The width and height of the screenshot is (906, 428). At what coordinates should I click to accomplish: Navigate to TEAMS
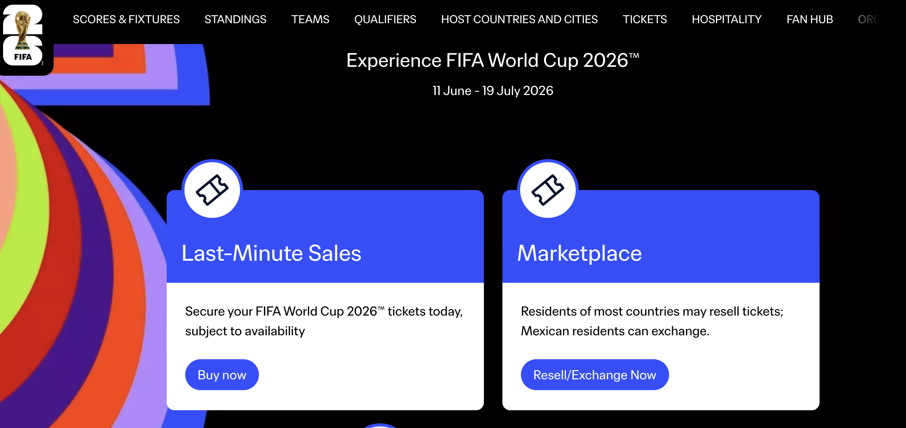[x=310, y=19]
